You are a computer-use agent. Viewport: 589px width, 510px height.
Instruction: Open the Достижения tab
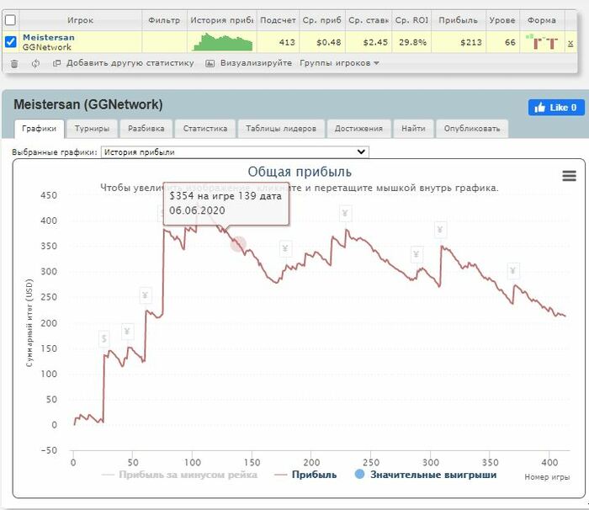click(x=358, y=129)
